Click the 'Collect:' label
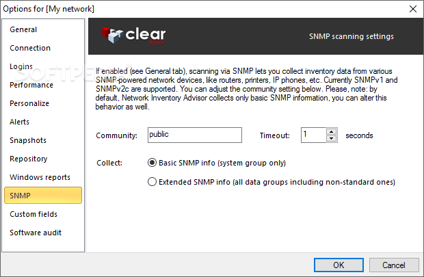The height and width of the screenshot is (277, 424). 109,163
